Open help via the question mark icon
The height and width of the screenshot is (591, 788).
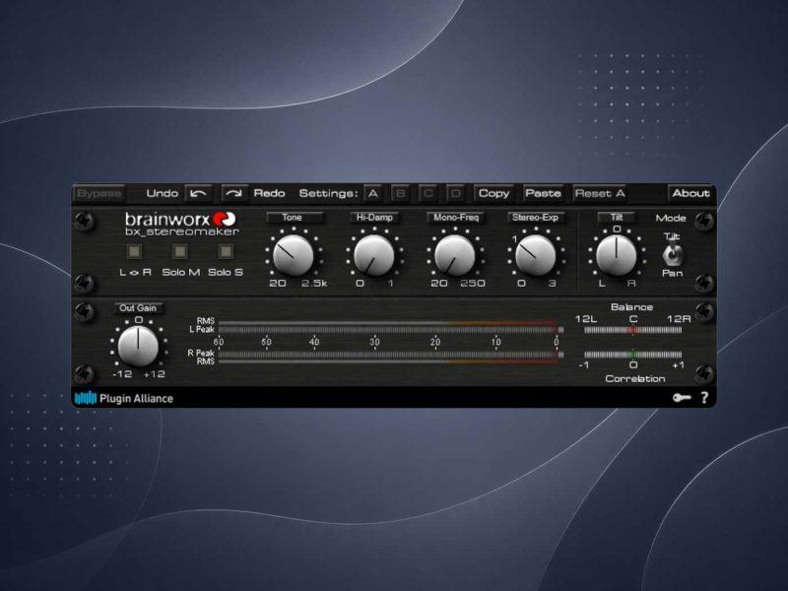click(704, 398)
